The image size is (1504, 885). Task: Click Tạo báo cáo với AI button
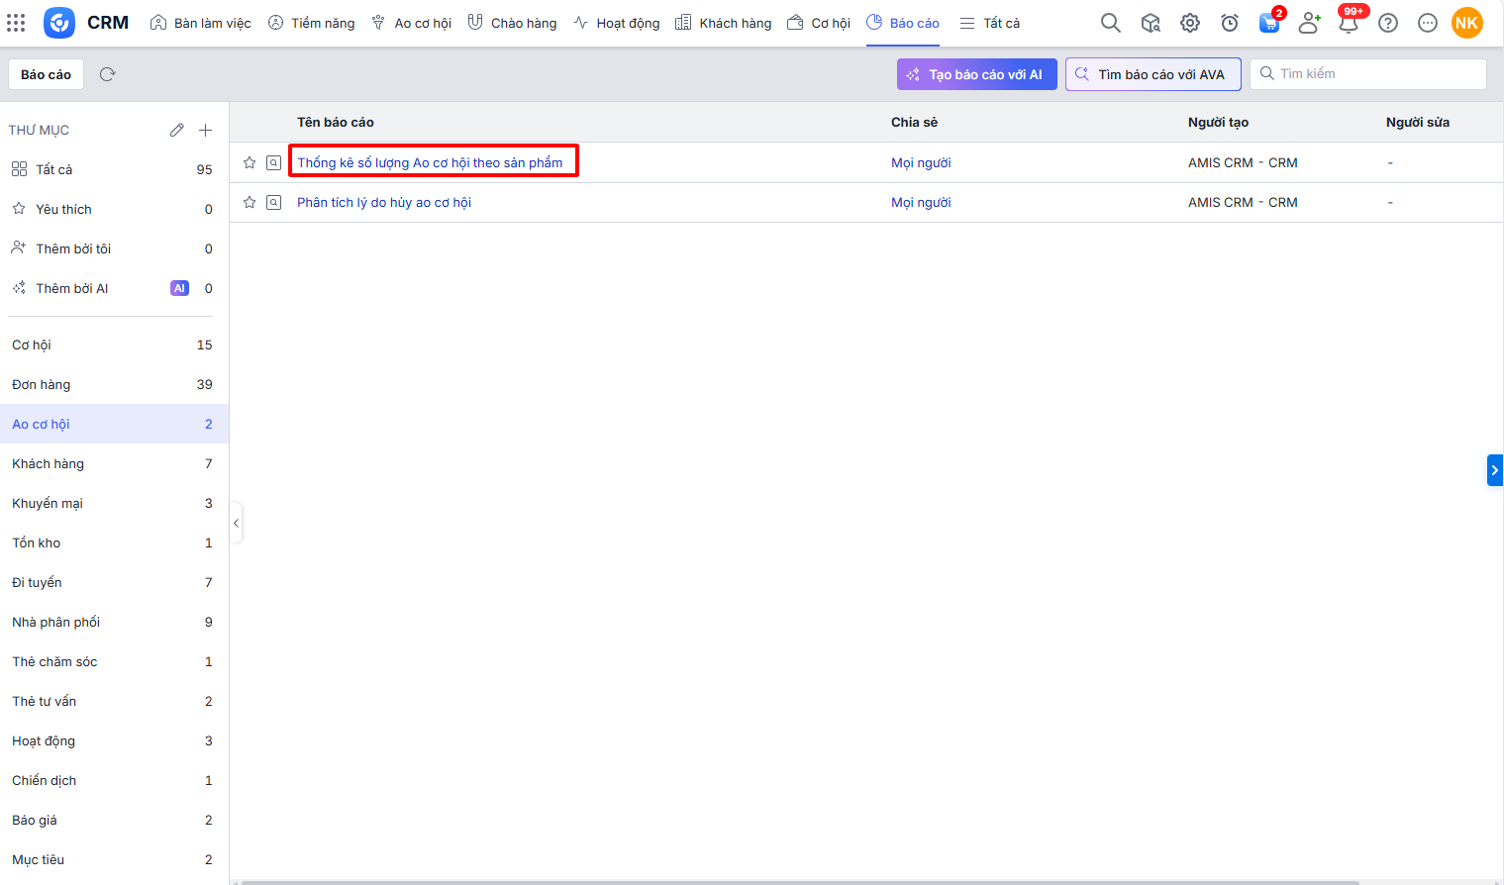(x=976, y=74)
